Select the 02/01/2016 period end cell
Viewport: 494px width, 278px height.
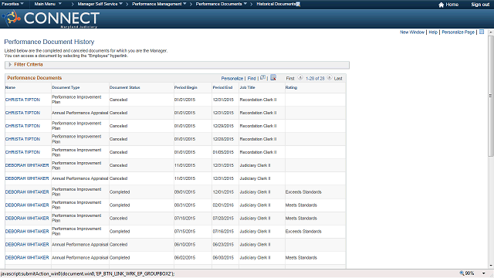pyautogui.click(x=223, y=205)
